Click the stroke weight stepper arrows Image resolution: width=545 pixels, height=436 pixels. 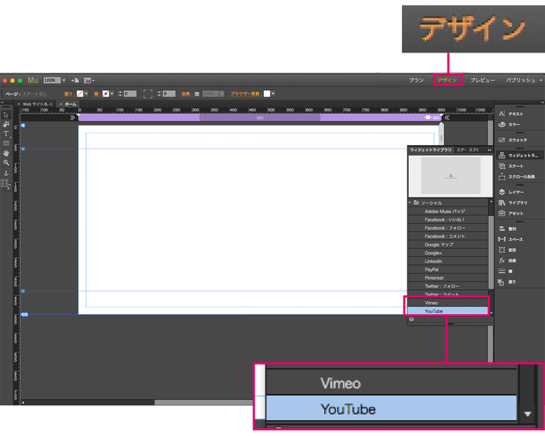coord(120,94)
